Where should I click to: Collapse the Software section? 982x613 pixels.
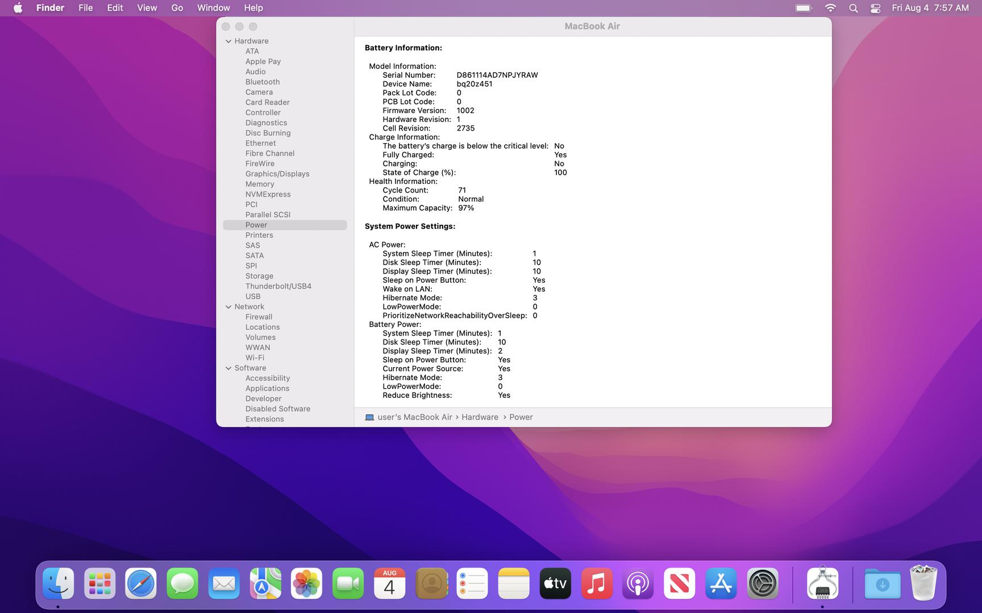(228, 368)
